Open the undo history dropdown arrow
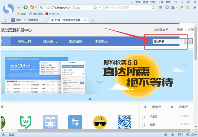 (x=36, y=7)
